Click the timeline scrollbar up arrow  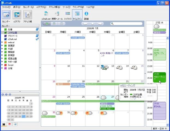point(167,38)
